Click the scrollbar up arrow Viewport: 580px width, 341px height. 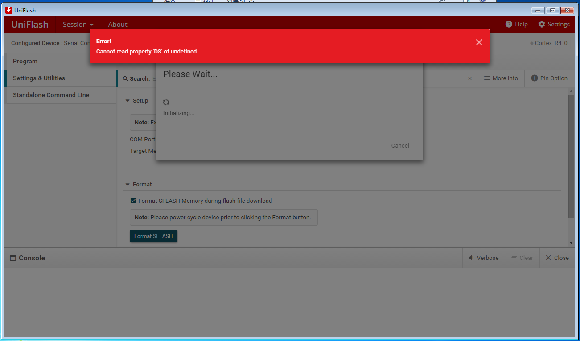(x=571, y=91)
